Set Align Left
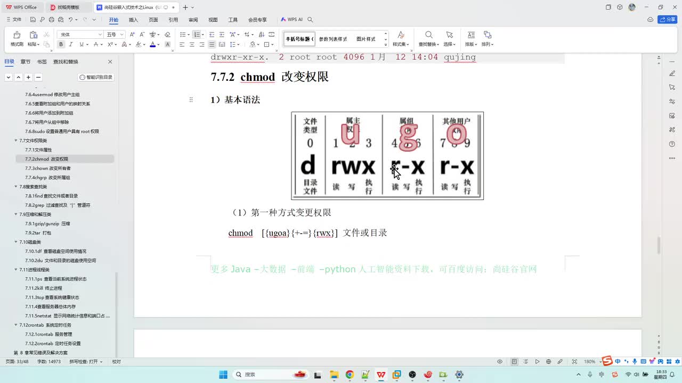 182,45
